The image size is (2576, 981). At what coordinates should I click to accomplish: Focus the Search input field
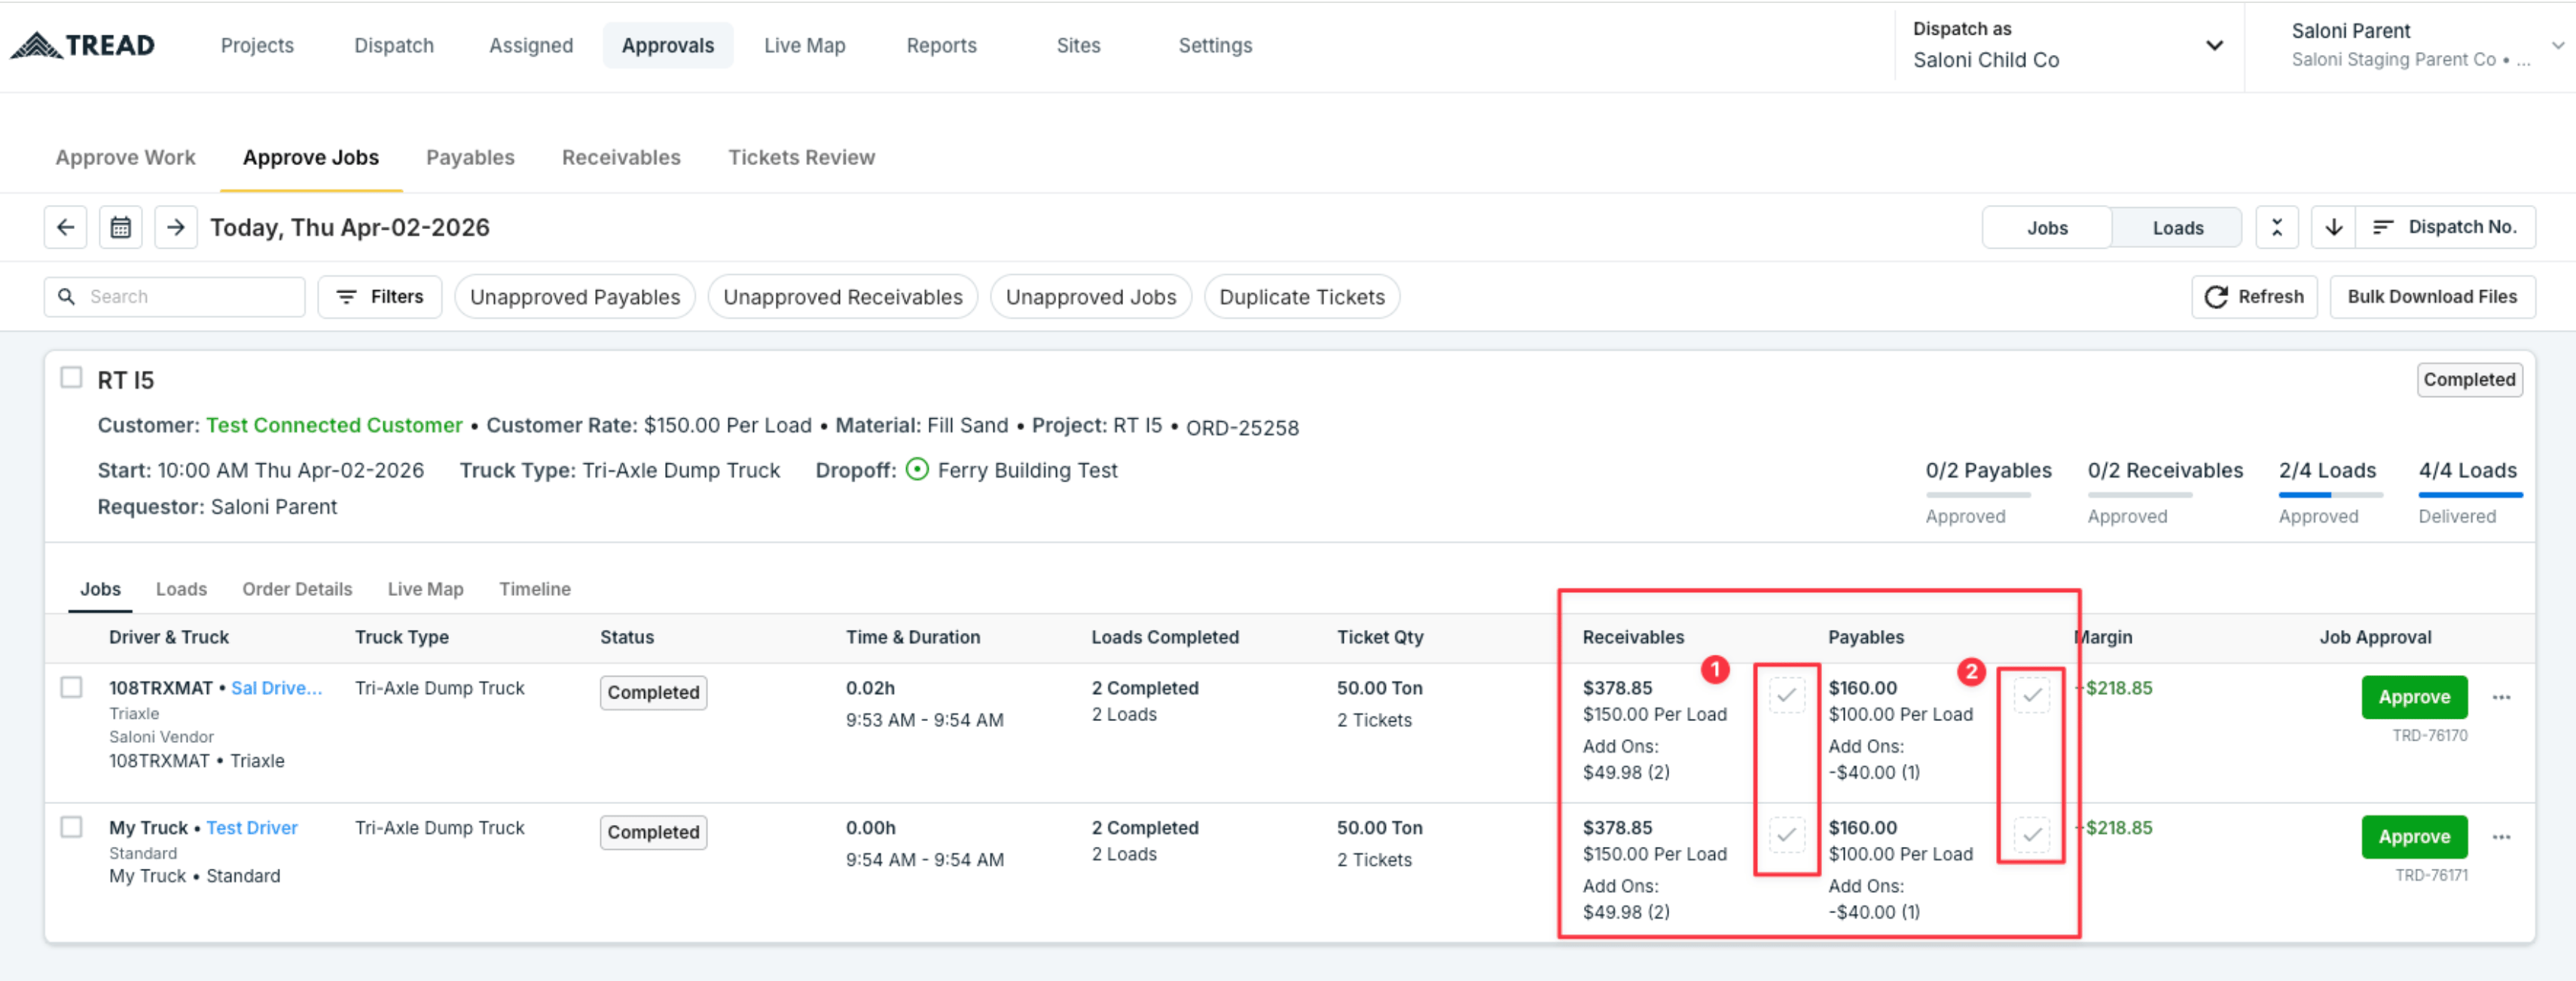tap(175, 297)
